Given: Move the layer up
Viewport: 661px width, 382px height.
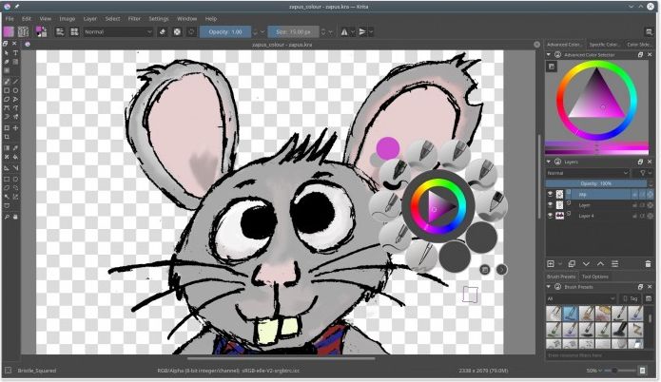Looking at the screenshot, I should tap(600, 264).
